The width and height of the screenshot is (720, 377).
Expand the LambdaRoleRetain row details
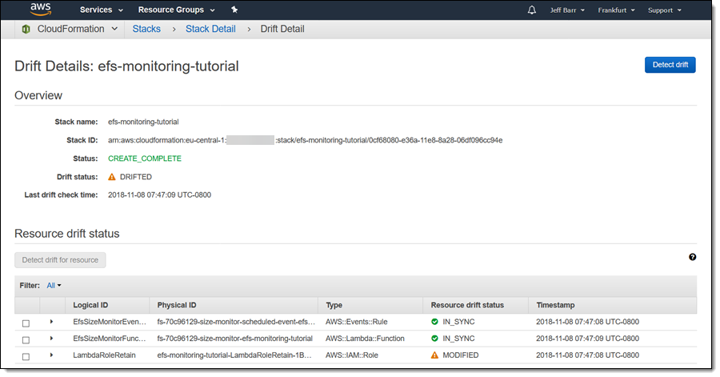pyautogui.click(x=51, y=355)
